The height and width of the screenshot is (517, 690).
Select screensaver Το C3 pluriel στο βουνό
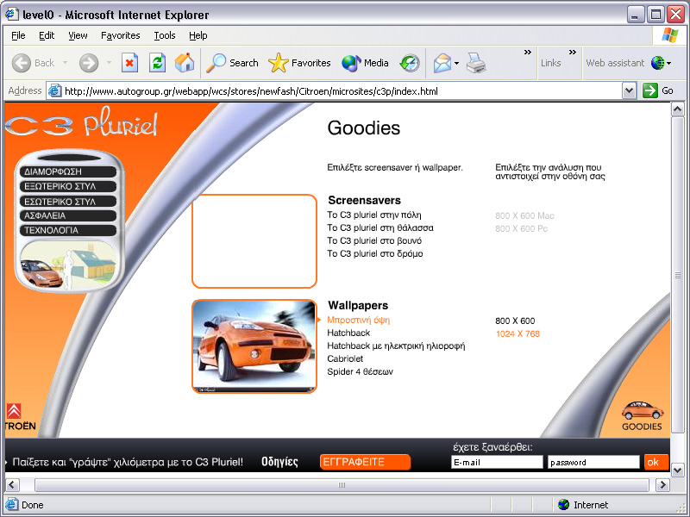[x=374, y=241]
